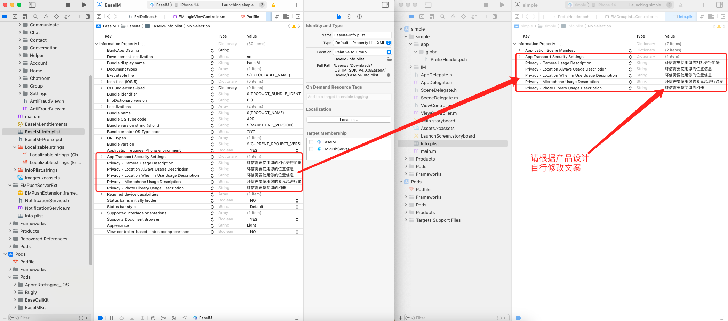Toggle the debug area visibility in EaseIM window
The image size is (728, 321).
[297, 318]
